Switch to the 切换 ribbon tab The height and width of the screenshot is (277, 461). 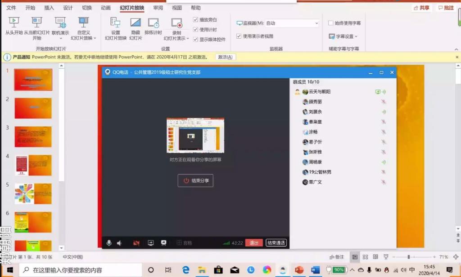[x=87, y=8]
